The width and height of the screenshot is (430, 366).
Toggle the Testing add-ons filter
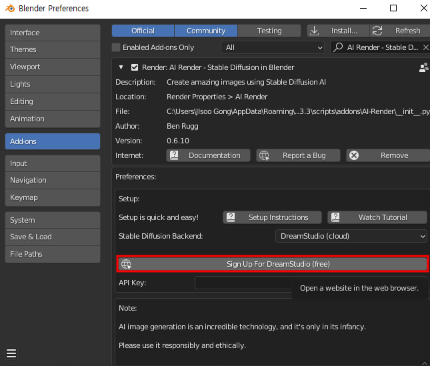coord(269,31)
